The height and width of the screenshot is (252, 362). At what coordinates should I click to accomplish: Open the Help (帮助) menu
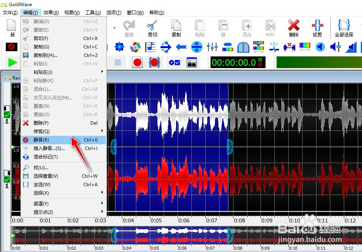157,12
